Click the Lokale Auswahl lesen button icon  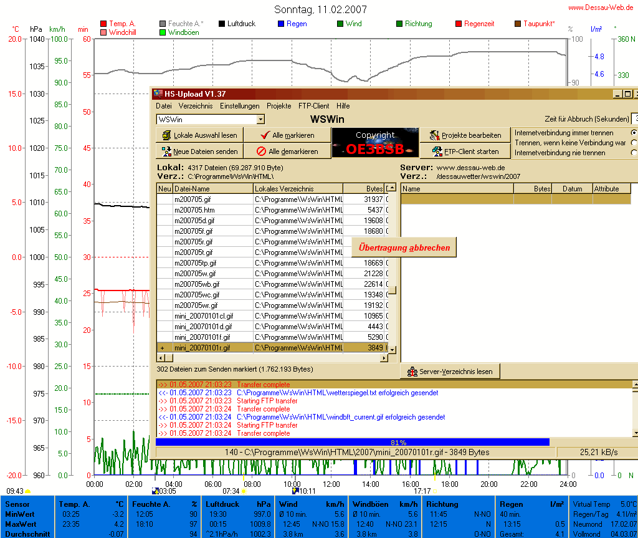click(x=166, y=135)
